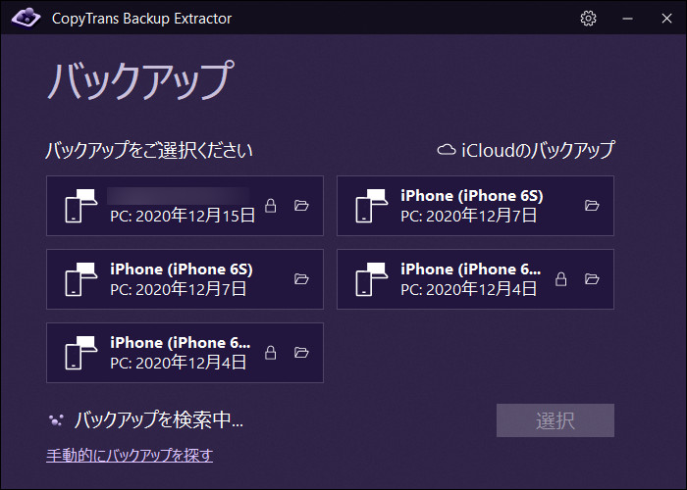Open folder icon of 12月4日 card above 選択 button

(x=592, y=278)
